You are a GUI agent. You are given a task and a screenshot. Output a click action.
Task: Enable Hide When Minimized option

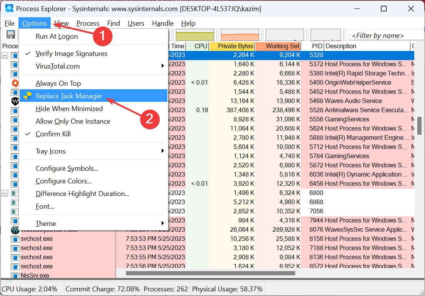(x=93, y=109)
